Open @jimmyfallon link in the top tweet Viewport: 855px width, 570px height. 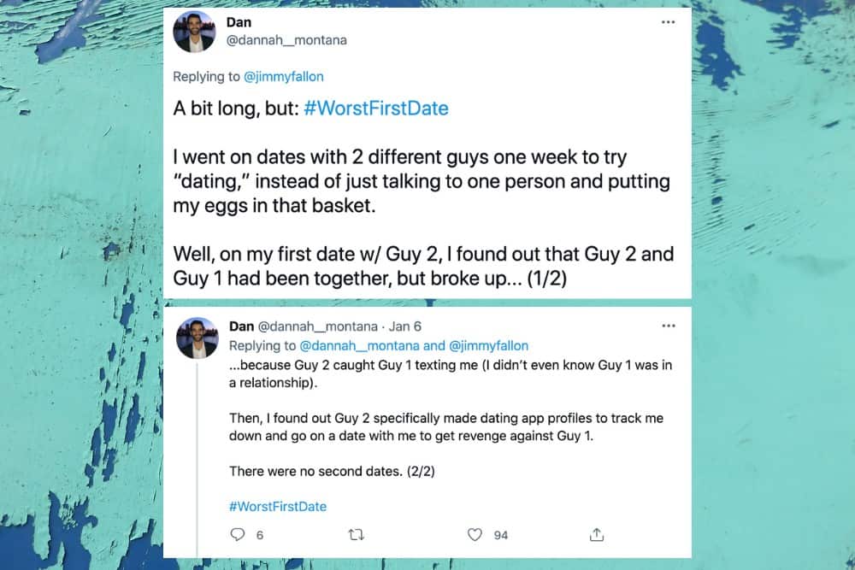coord(284,77)
